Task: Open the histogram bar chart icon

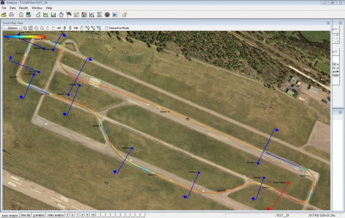Action: [x=54, y=15]
